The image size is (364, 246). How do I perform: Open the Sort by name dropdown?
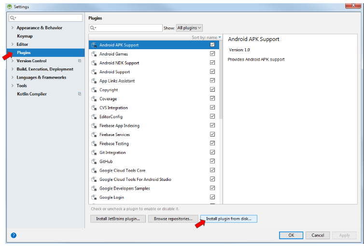206,37
